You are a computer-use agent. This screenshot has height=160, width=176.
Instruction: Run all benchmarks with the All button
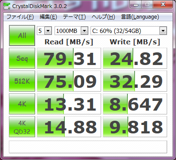[x=22, y=35]
